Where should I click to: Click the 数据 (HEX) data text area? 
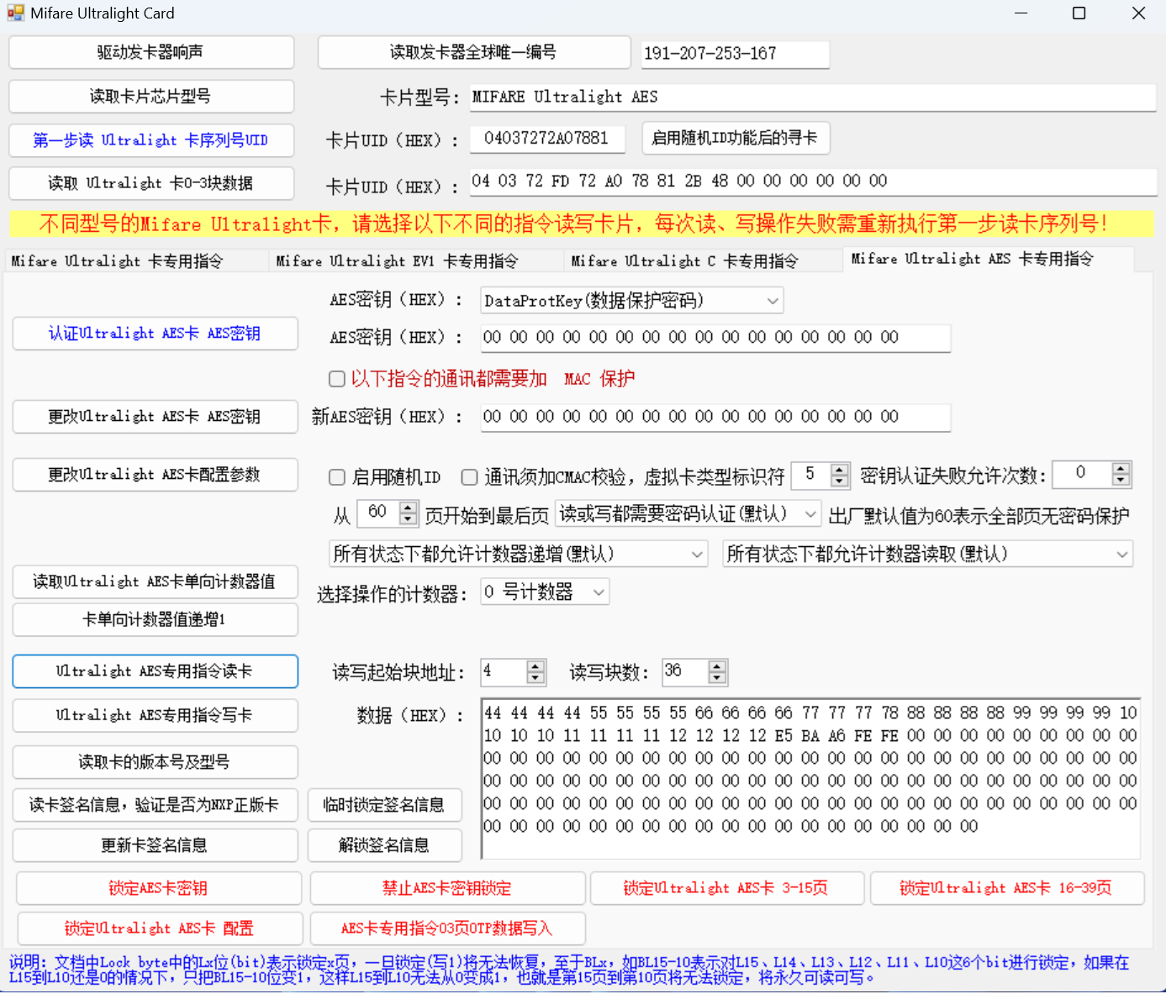pyautogui.click(x=810, y=777)
